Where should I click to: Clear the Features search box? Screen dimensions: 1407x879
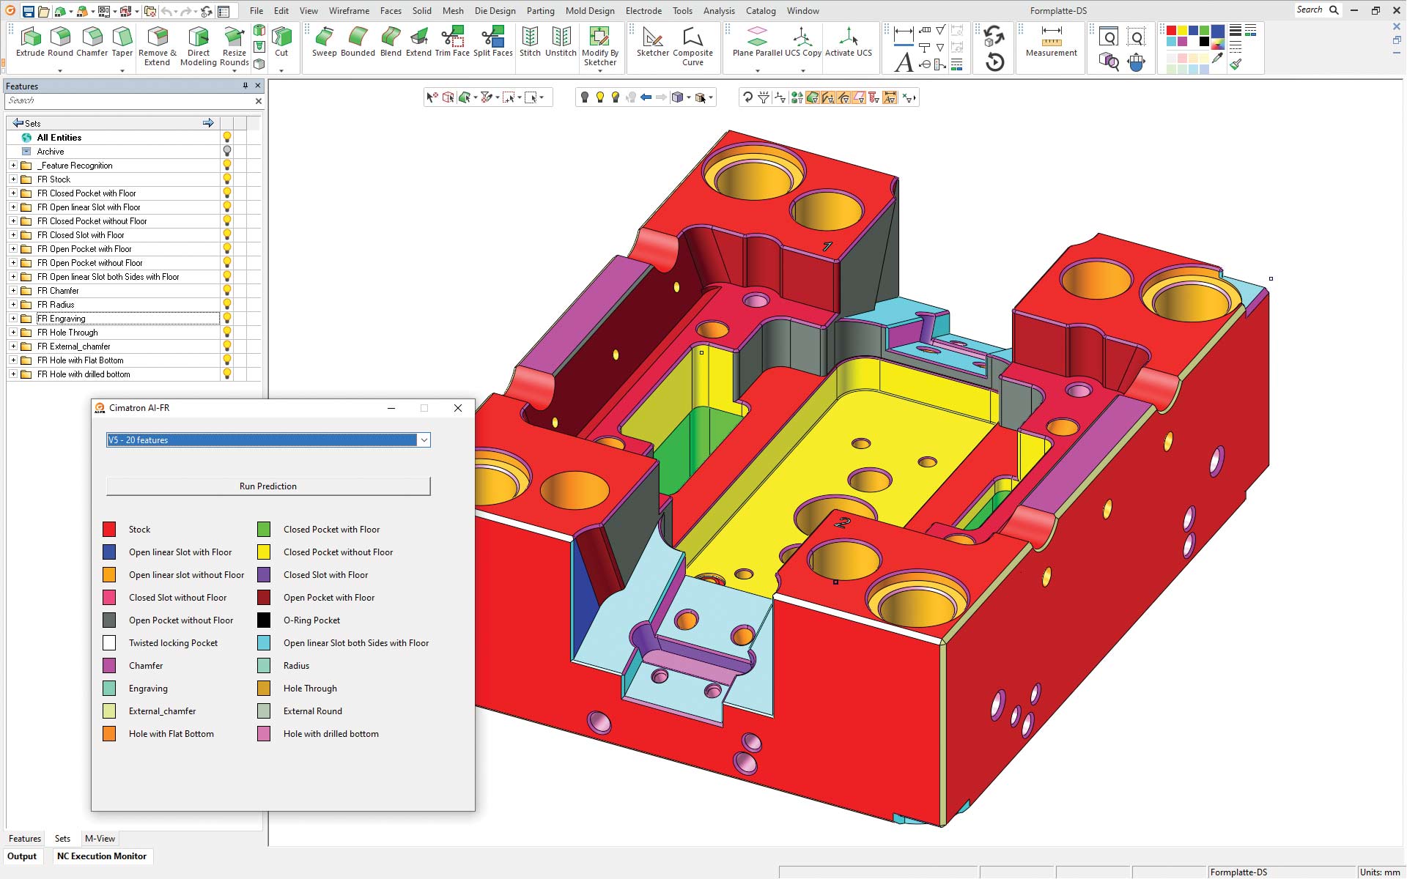point(258,101)
